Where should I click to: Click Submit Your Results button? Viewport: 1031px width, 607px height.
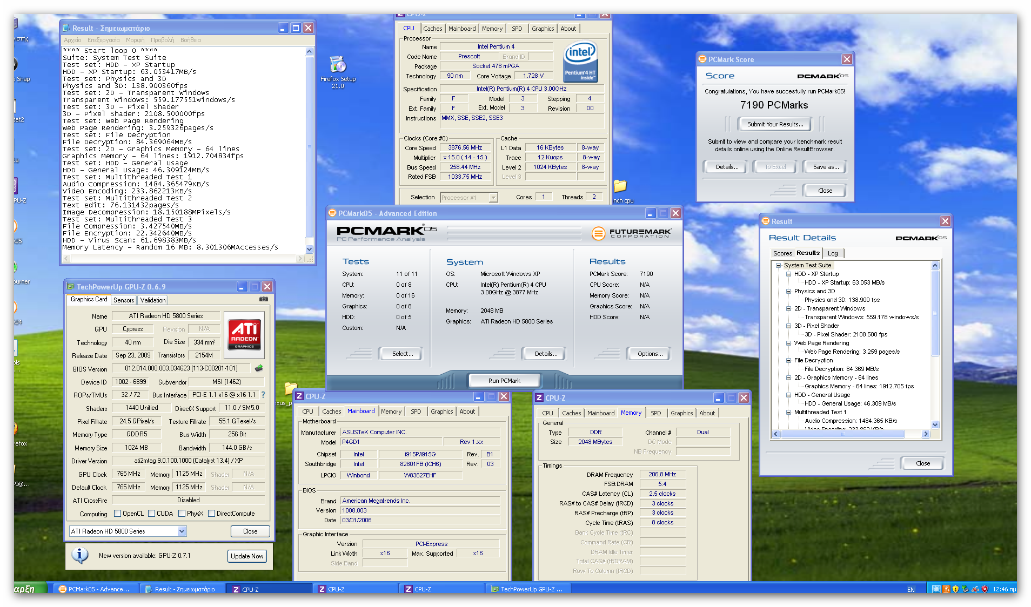coord(775,124)
